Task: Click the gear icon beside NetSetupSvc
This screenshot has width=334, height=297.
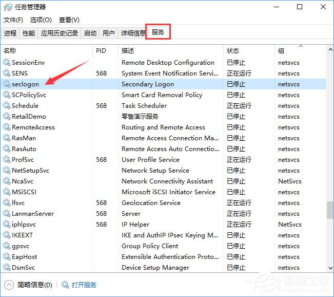Action: 7,170
